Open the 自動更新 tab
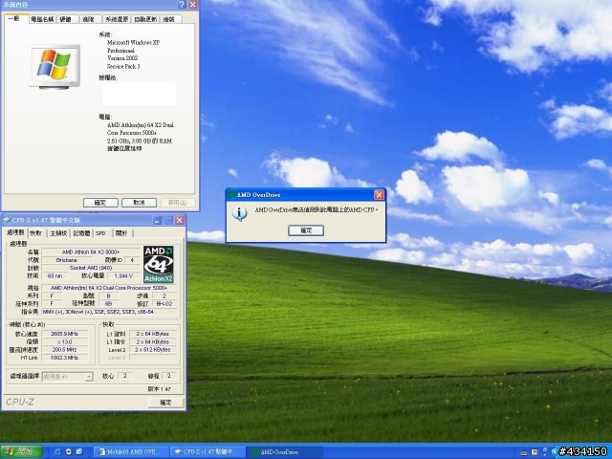Image resolution: width=612 pixels, height=459 pixels. tap(145, 19)
